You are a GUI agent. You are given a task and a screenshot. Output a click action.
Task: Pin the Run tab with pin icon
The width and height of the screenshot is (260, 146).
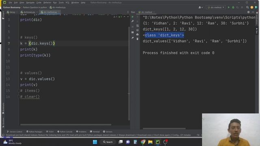[x=132, y=38]
